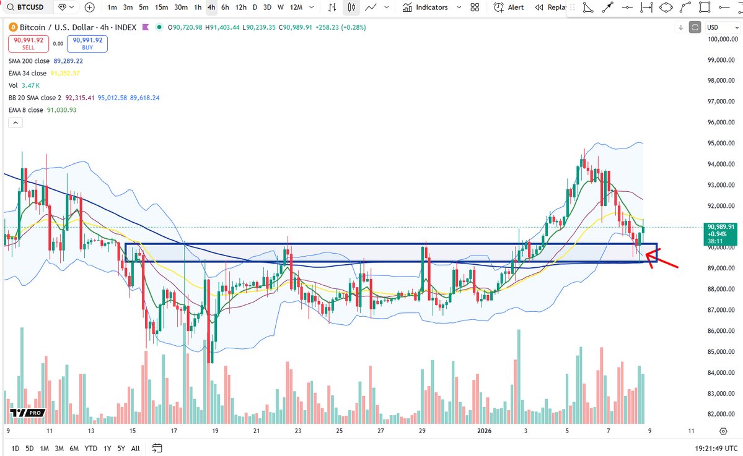Image resolution: width=743 pixels, height=456 pixels.
Task: Select the horizontal ray tool
Action: point(724,7)
